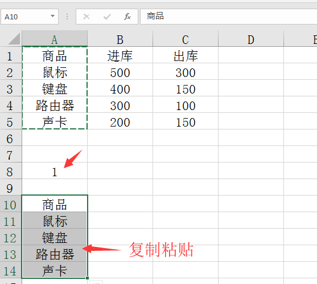Expand the Name Box dropdown arrow
This screenshot has height=284, width=317.
pyautogui.click(x=52, y=16)
